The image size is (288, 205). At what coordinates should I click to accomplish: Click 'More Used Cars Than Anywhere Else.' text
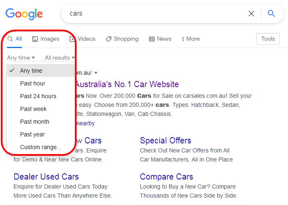[63, 196]
